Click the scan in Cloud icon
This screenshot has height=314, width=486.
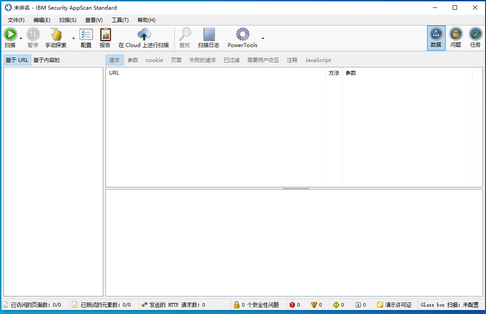coord(144,34)
